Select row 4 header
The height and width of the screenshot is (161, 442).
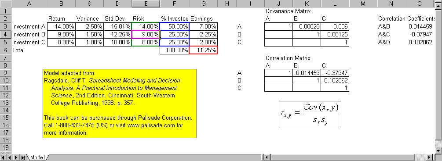[6, 35]
